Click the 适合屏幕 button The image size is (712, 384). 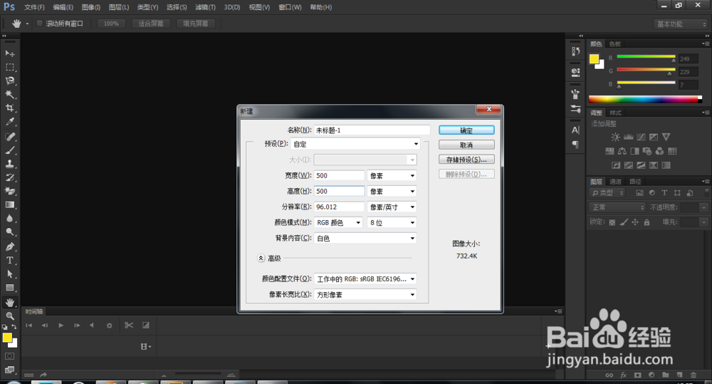tap(151, 24)
